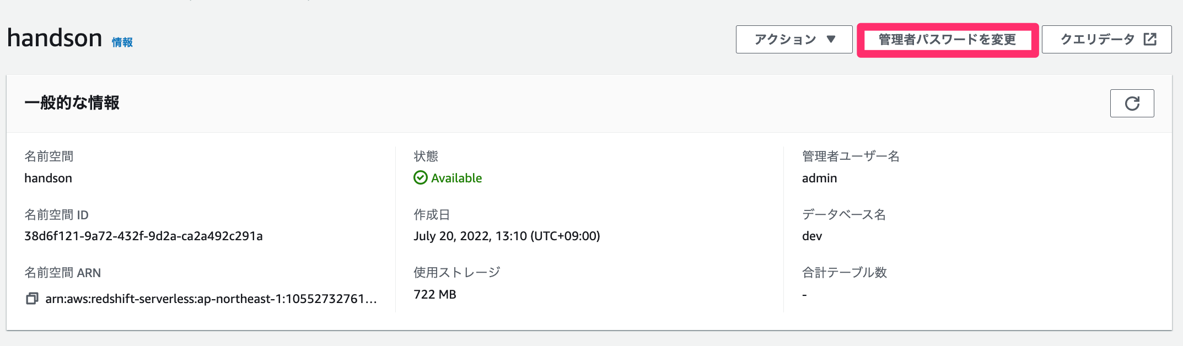
Task: Copy the namespace ARN with copy icon
Action: coord(32,299)
